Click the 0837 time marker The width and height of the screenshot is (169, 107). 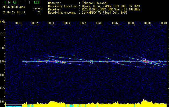pos(115,23)
